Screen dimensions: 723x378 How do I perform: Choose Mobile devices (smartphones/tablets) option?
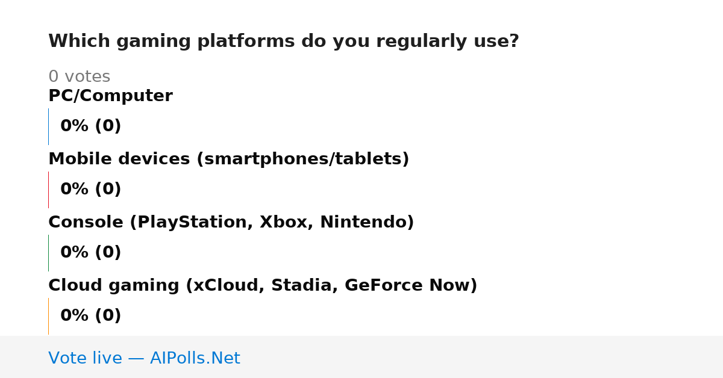[x=228, y=159]
